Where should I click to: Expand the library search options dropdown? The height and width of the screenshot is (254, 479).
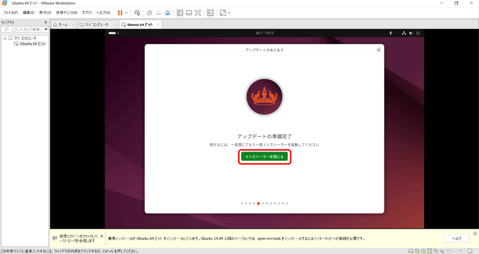pyautogui.click(x=46, y=29)
